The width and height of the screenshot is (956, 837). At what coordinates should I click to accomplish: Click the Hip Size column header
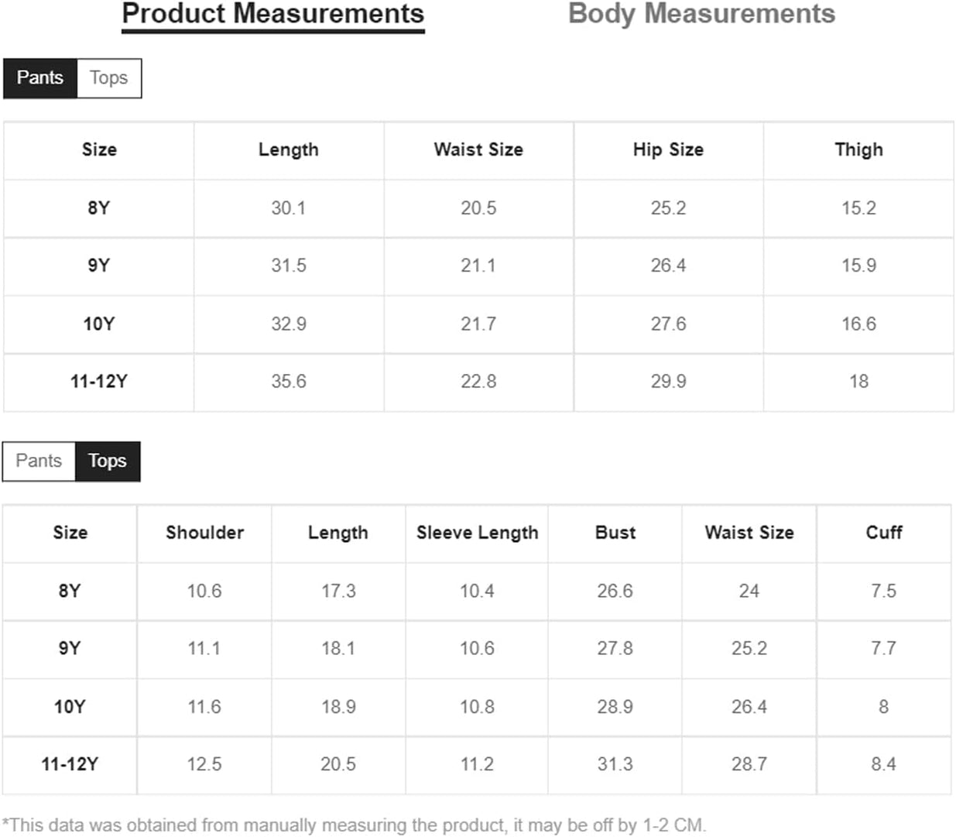pyautogui.click(x=668, y=149)
